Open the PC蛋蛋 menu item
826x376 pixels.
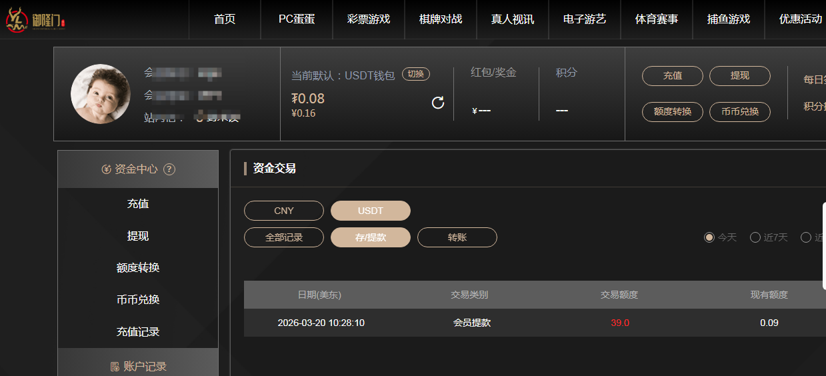[297, 19]
